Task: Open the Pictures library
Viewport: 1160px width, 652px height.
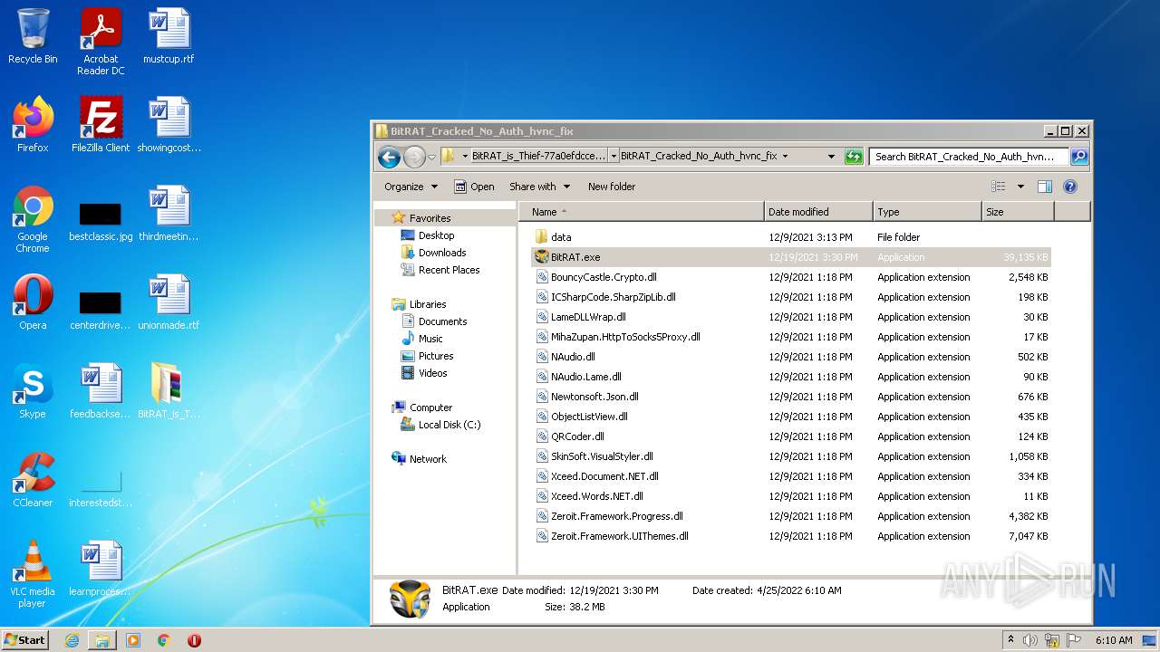Action: (x=436, y=356)
